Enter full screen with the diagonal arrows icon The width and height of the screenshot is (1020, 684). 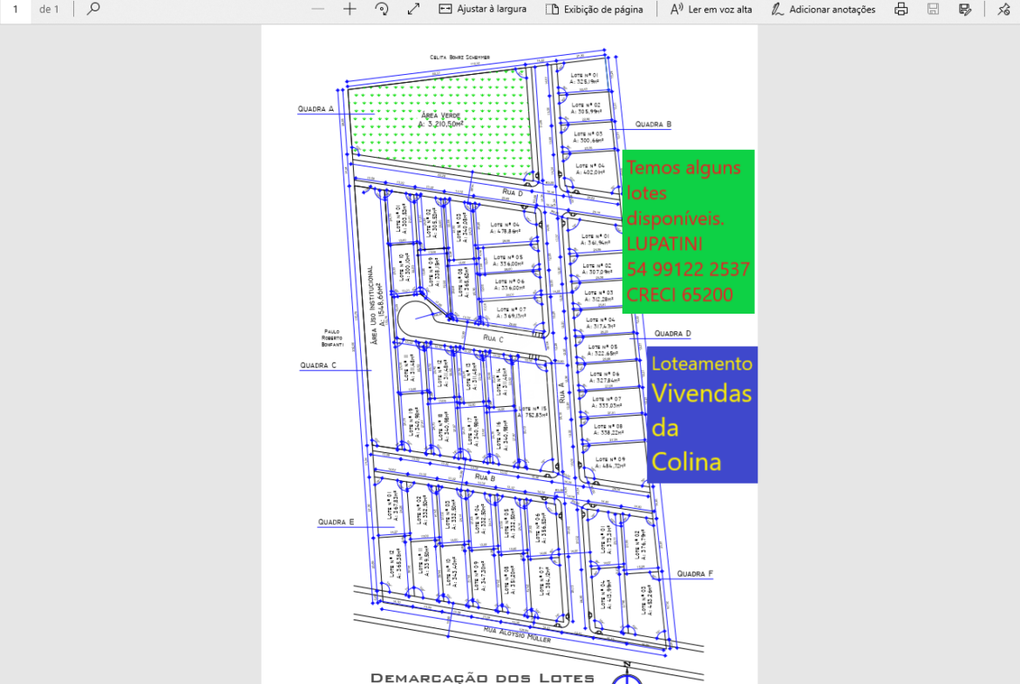coord(413,10)
